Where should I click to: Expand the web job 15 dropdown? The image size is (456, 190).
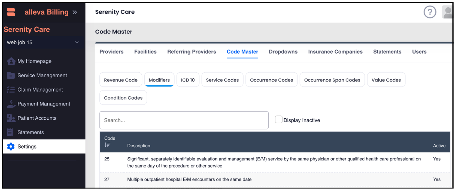77,42
